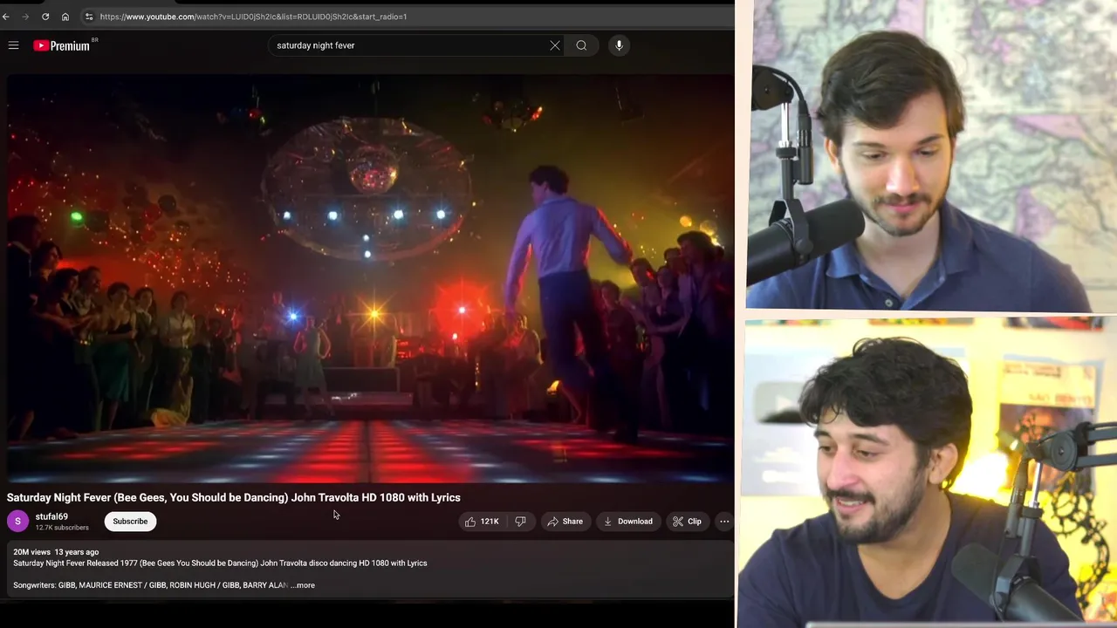This screenshot has width=1117, height=628.
Task: Click the description line starting 'Saturday Night Fever Released 1977'
Action: coord(220,563)
